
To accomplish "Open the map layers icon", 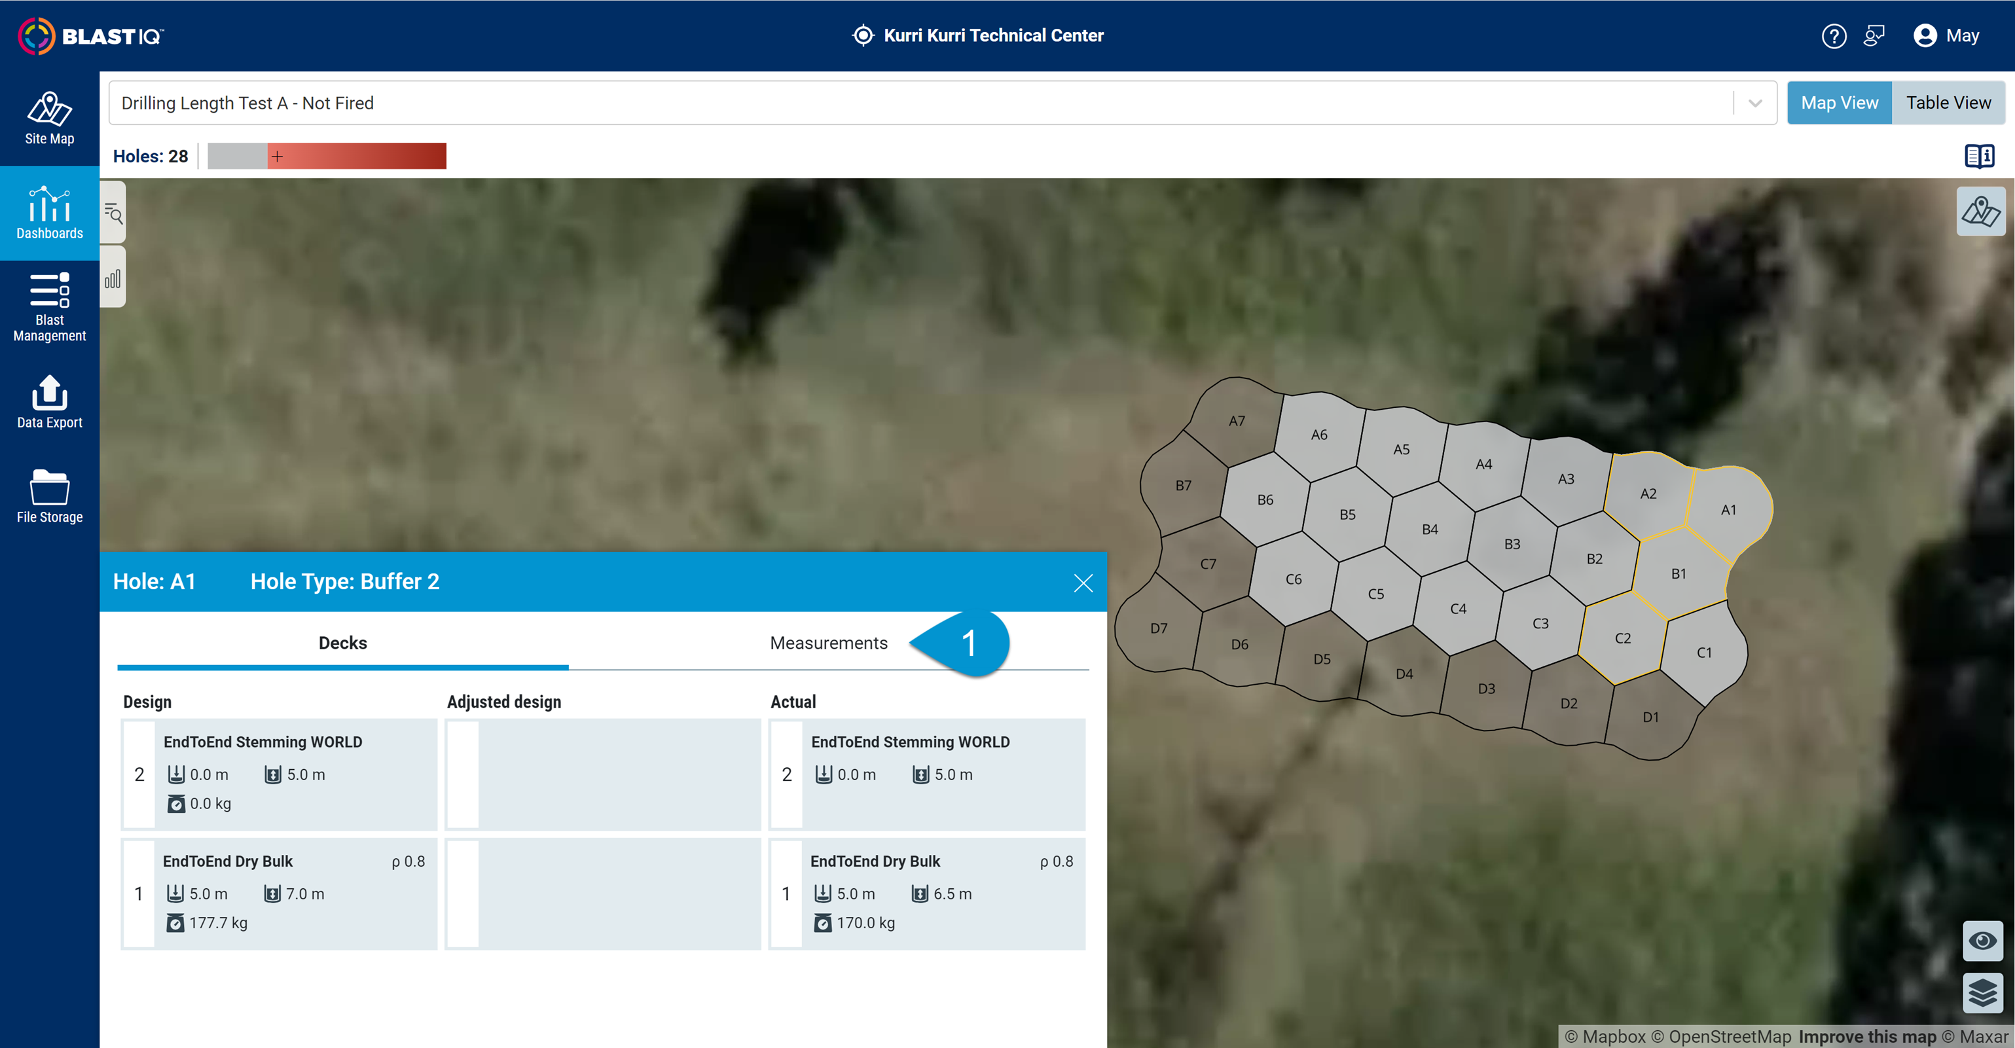I will click(x=1982, y=992).
